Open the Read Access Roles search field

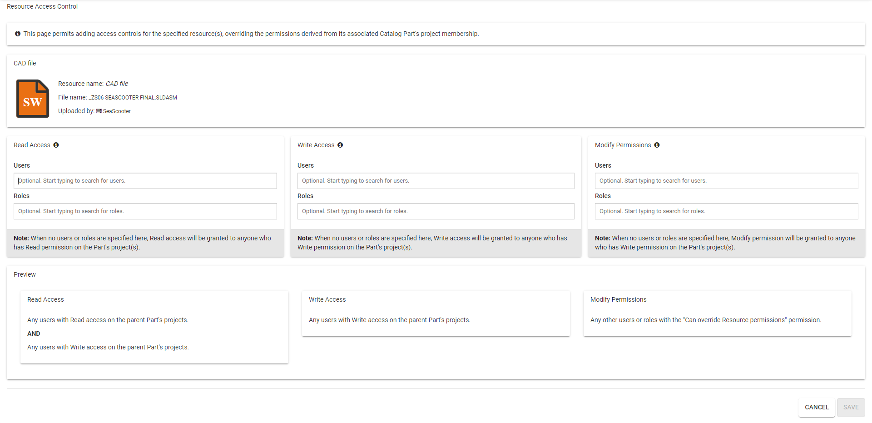[145, 211]
